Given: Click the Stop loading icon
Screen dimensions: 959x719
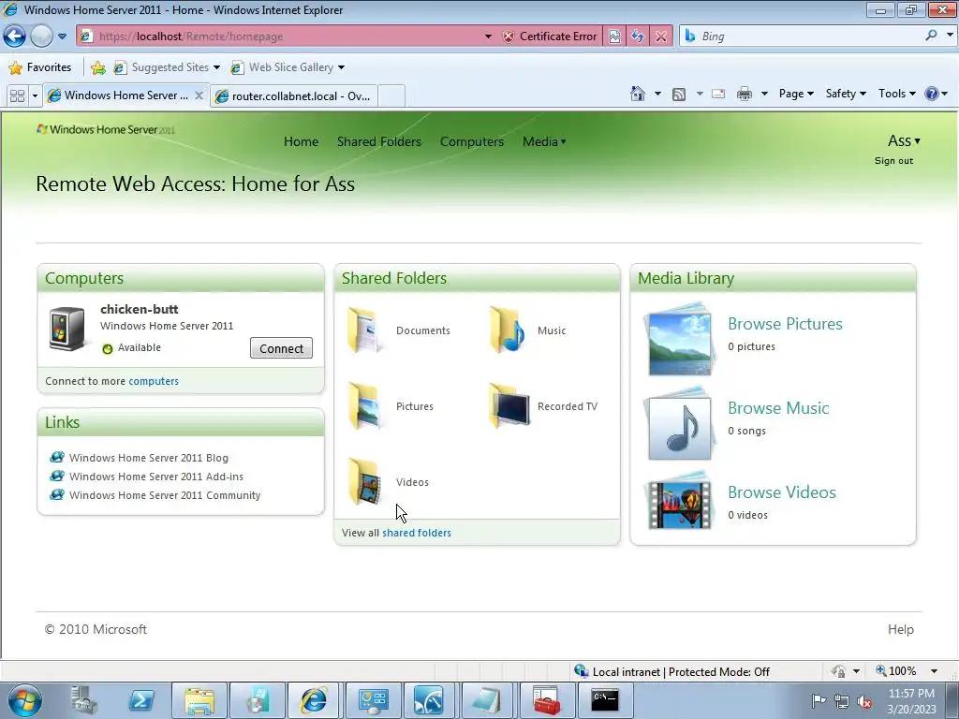Looking at the screenshot, I should click(x=661, y=37).
